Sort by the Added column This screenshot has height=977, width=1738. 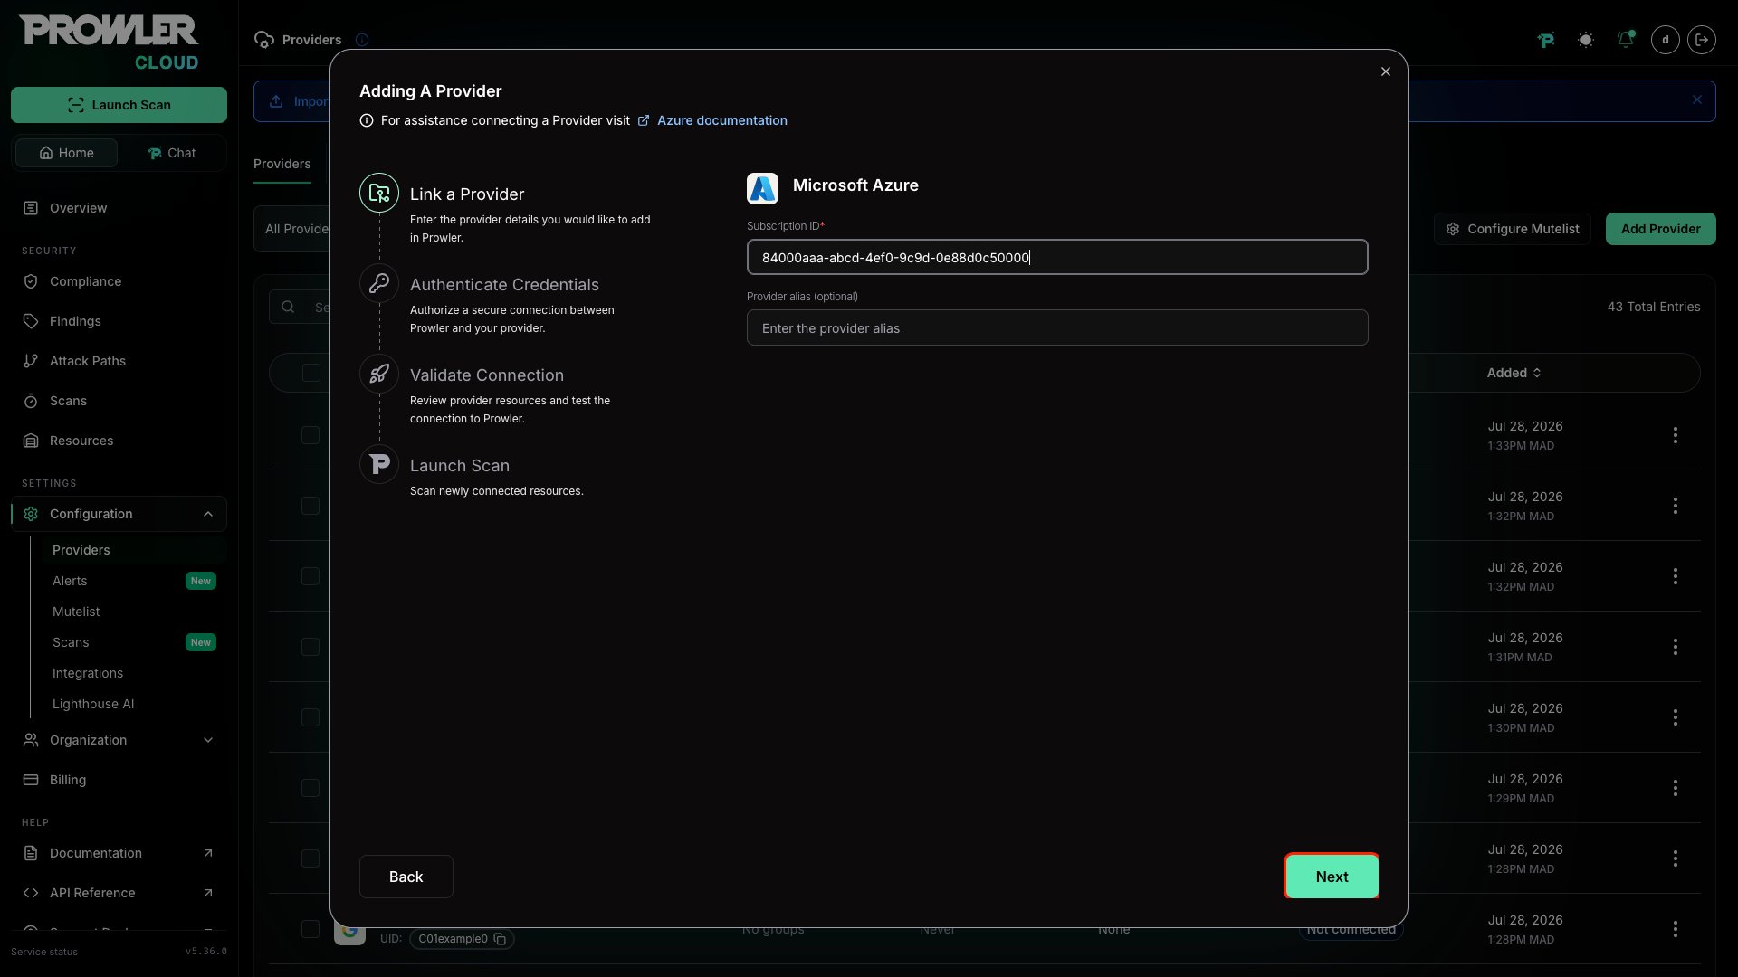tap(1514, 373)
